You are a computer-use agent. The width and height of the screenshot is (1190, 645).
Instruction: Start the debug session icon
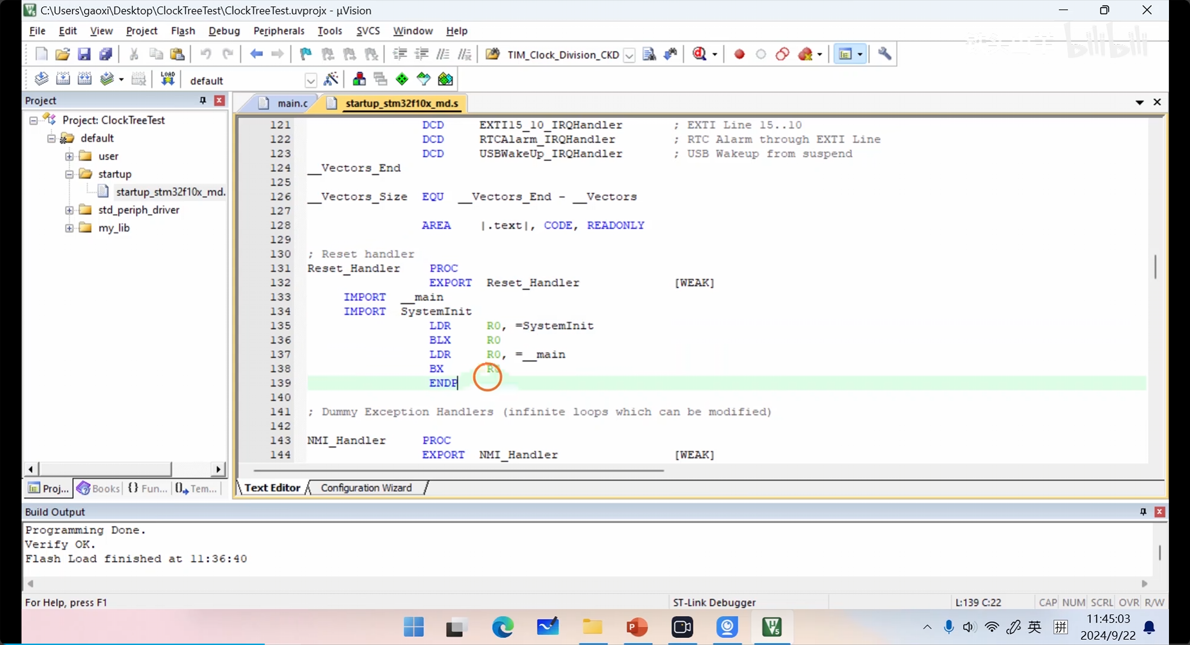point(700,54)
